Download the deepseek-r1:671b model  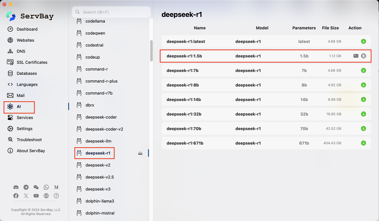(364, 143)
